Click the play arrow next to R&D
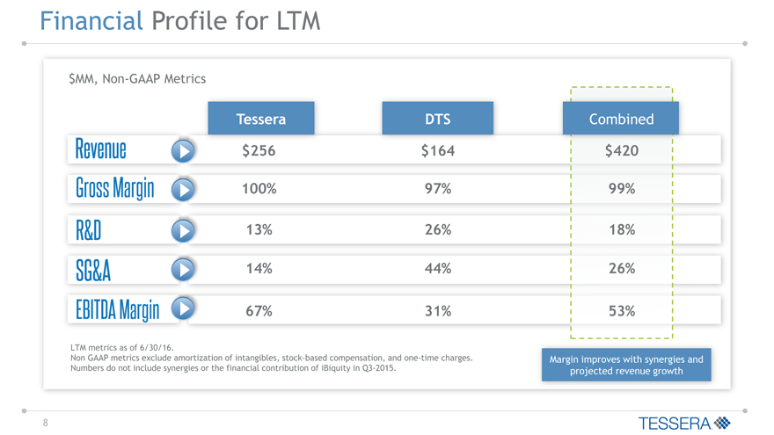 point(183,229)
